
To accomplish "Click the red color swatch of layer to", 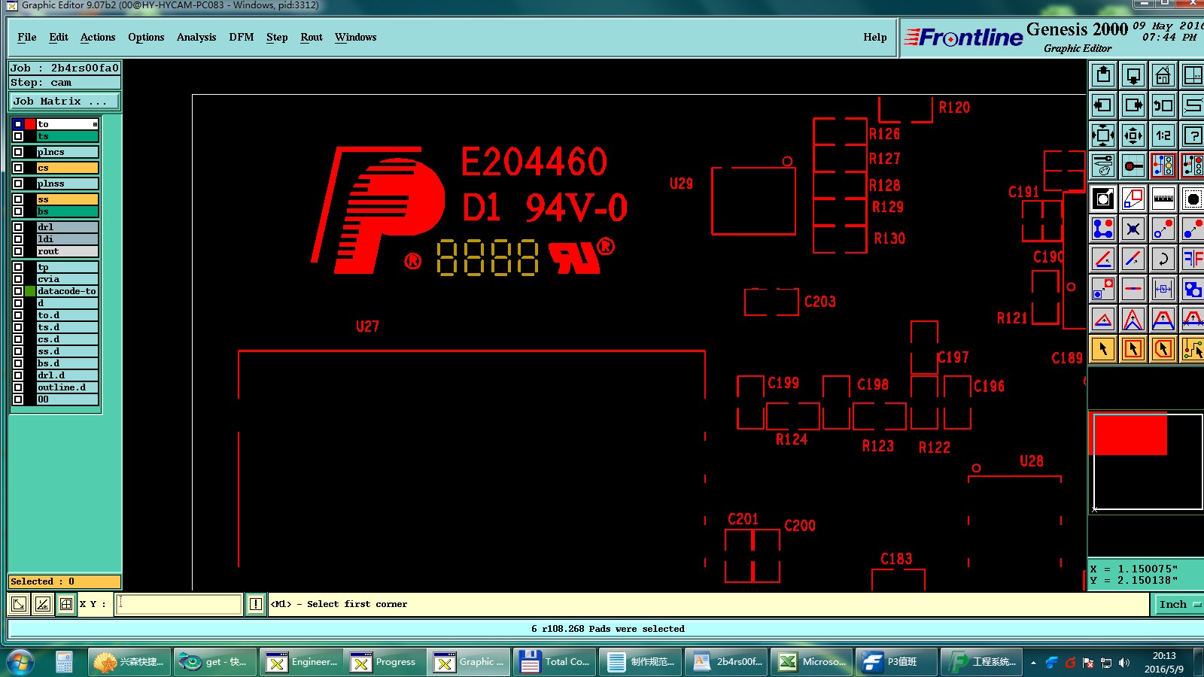I will point(30,124).
